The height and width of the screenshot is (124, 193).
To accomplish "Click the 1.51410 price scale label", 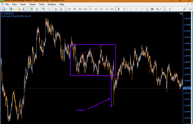I will (x=187, y=118).
